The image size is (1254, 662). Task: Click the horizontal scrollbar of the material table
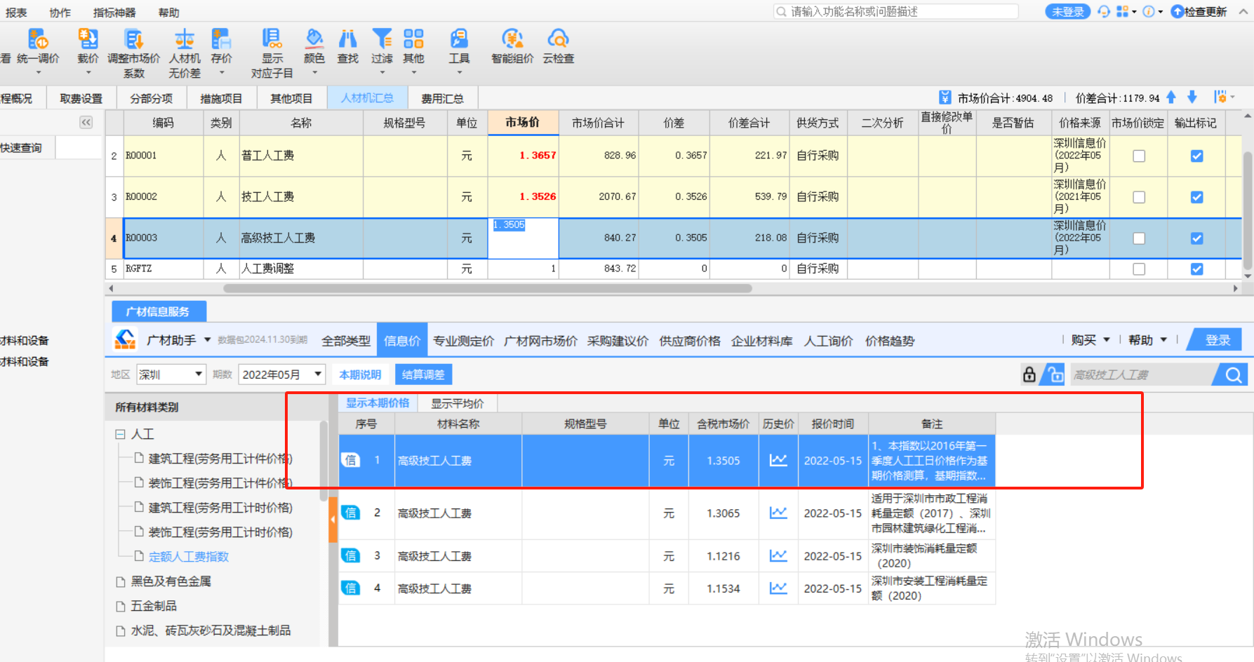coord(487,288)
